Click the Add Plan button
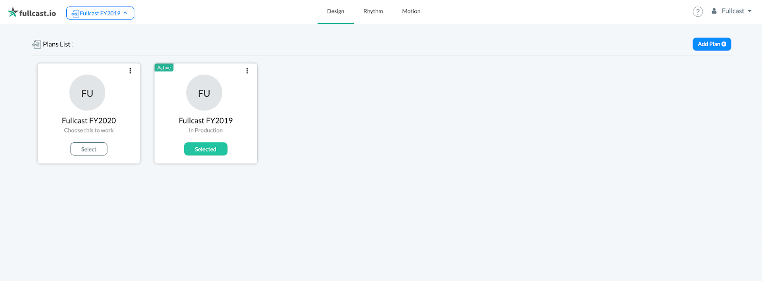 (712, 44)
